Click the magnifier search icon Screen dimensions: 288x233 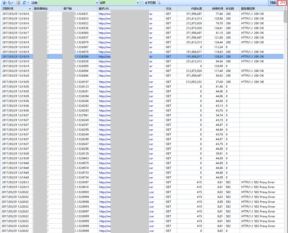click(x=159, y=2)
